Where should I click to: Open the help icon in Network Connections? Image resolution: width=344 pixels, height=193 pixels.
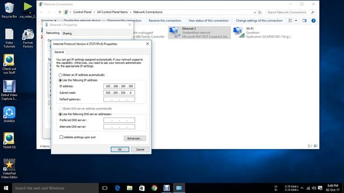313,20
